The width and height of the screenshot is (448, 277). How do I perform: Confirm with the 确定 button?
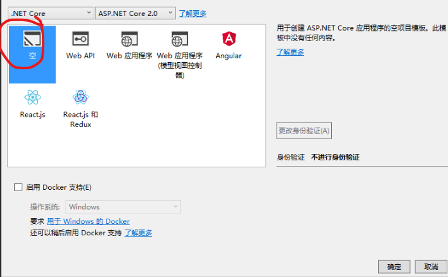(394, 267)
